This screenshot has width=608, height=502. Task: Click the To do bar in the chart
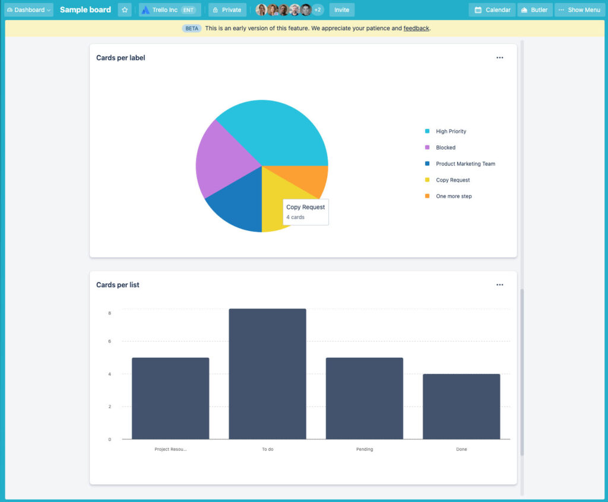[x=267, y=373]
